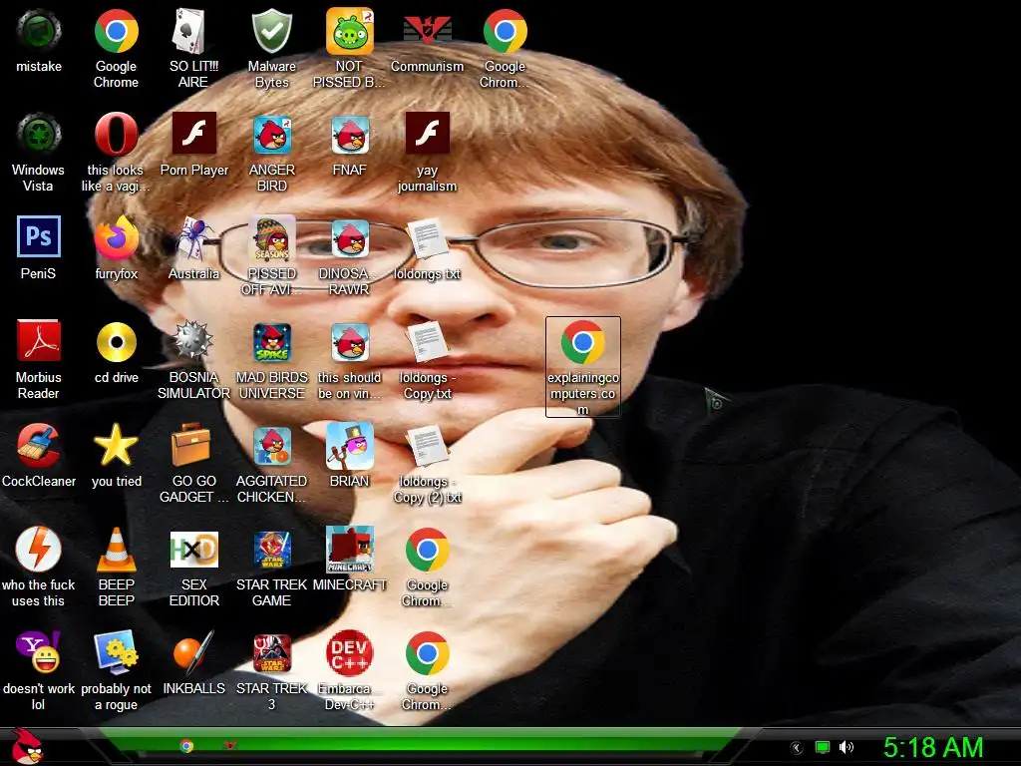This screenshot has height=766, width=1021.
Task: Open the Angry Bird Start menu button
Action: click(27, 746)
